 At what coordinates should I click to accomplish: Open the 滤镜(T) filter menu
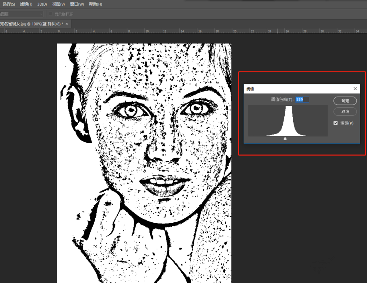tap(26, 4)
